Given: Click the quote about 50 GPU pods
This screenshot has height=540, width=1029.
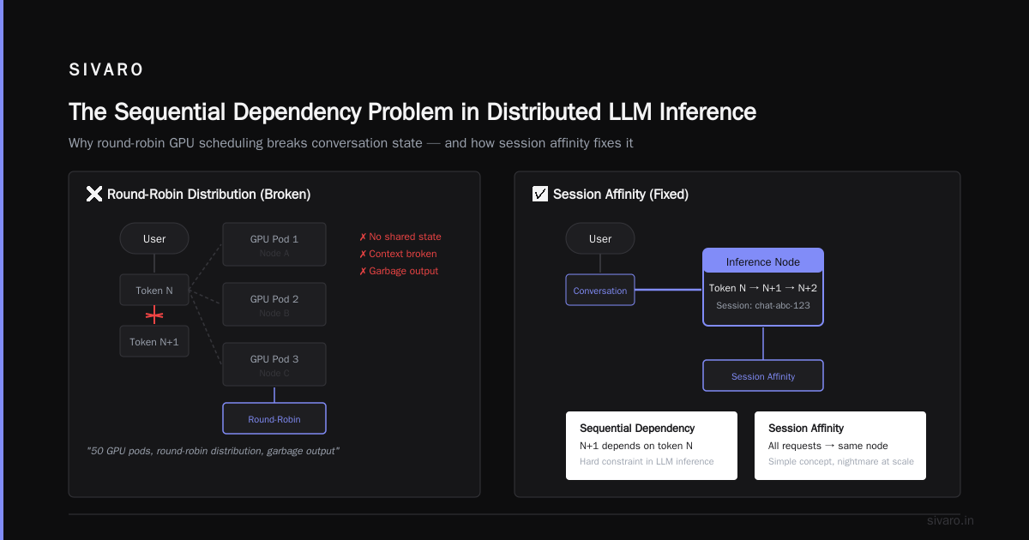Looking at the screenshot, I should click(x=214, y=450).
